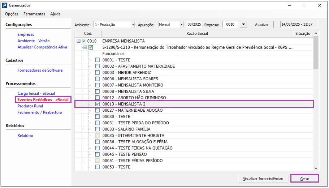Click the Situação column header
Viewport: 329px width, 188px height.
pyautogui.click(x=303, y=34)
